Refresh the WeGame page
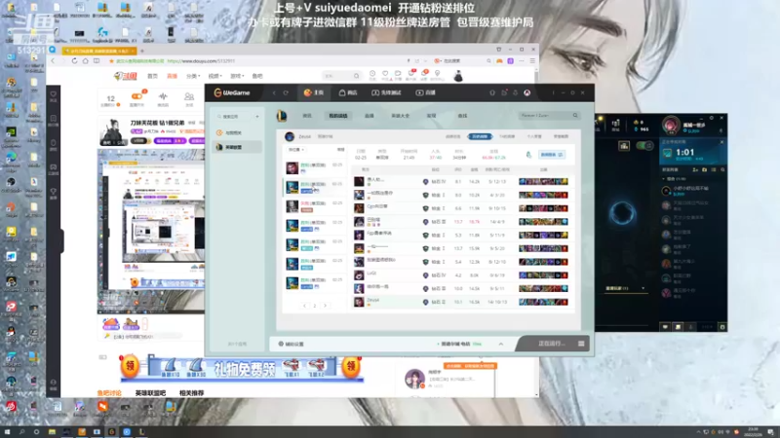The width and height of the screenshot is (780, 438). (x=286, y=92)
